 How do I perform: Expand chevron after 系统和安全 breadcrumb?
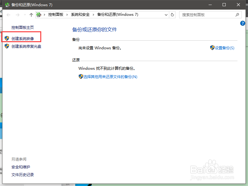pos(93,15)
